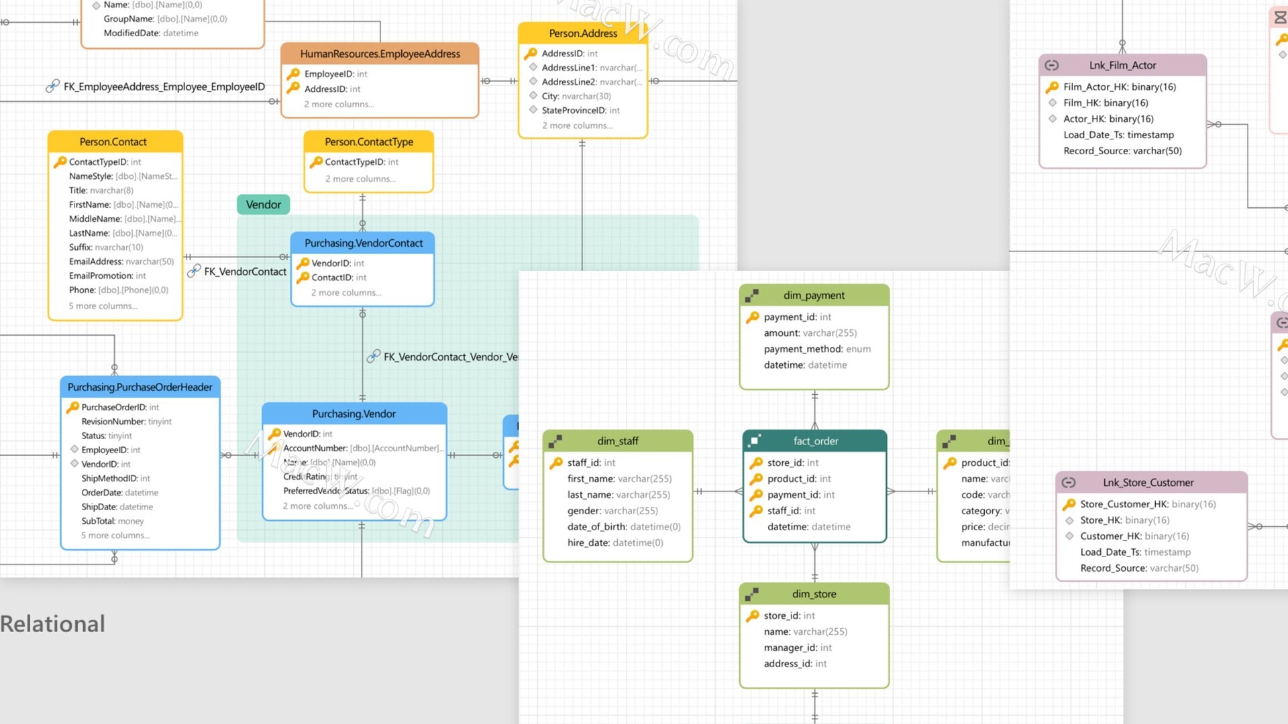Click the dim_payment dimension table icon
Image resolution: width=1288 pixels, height=724 pixels.
click(x=752, y=296)
